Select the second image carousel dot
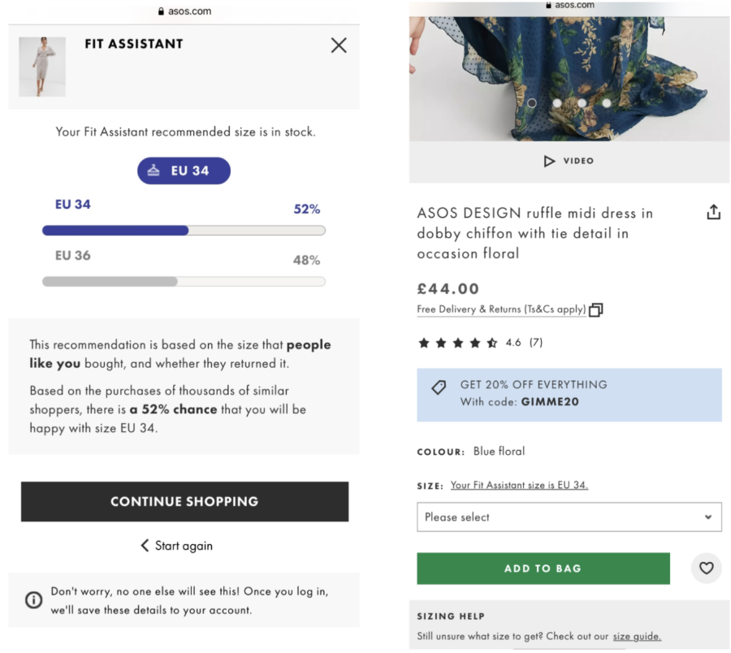This screenshot has width=731, height=653. point(557,103)
